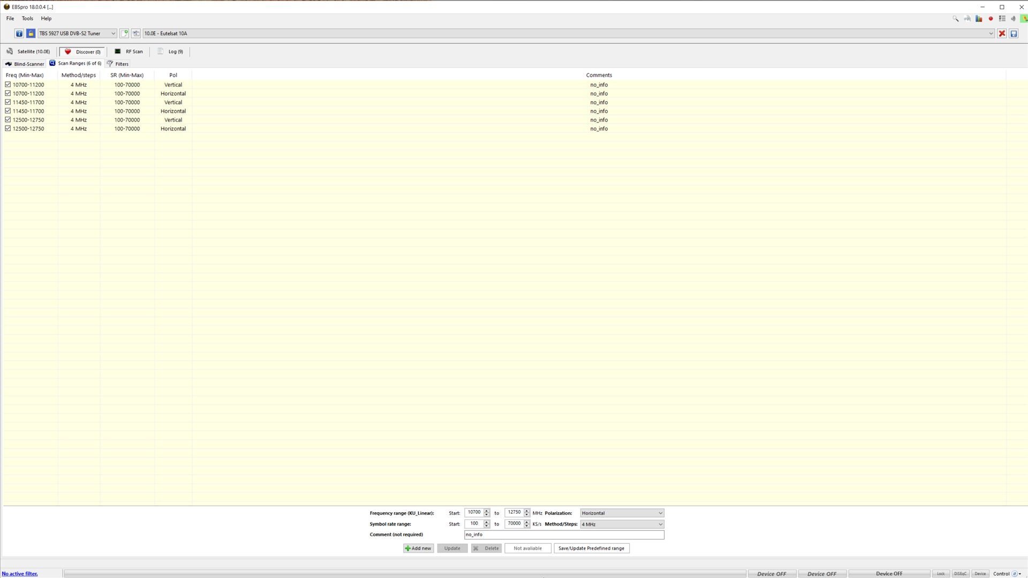Open the Tools menu
Screen dimensions: 1028x578
pyautogui.click(x=27, y=18)
